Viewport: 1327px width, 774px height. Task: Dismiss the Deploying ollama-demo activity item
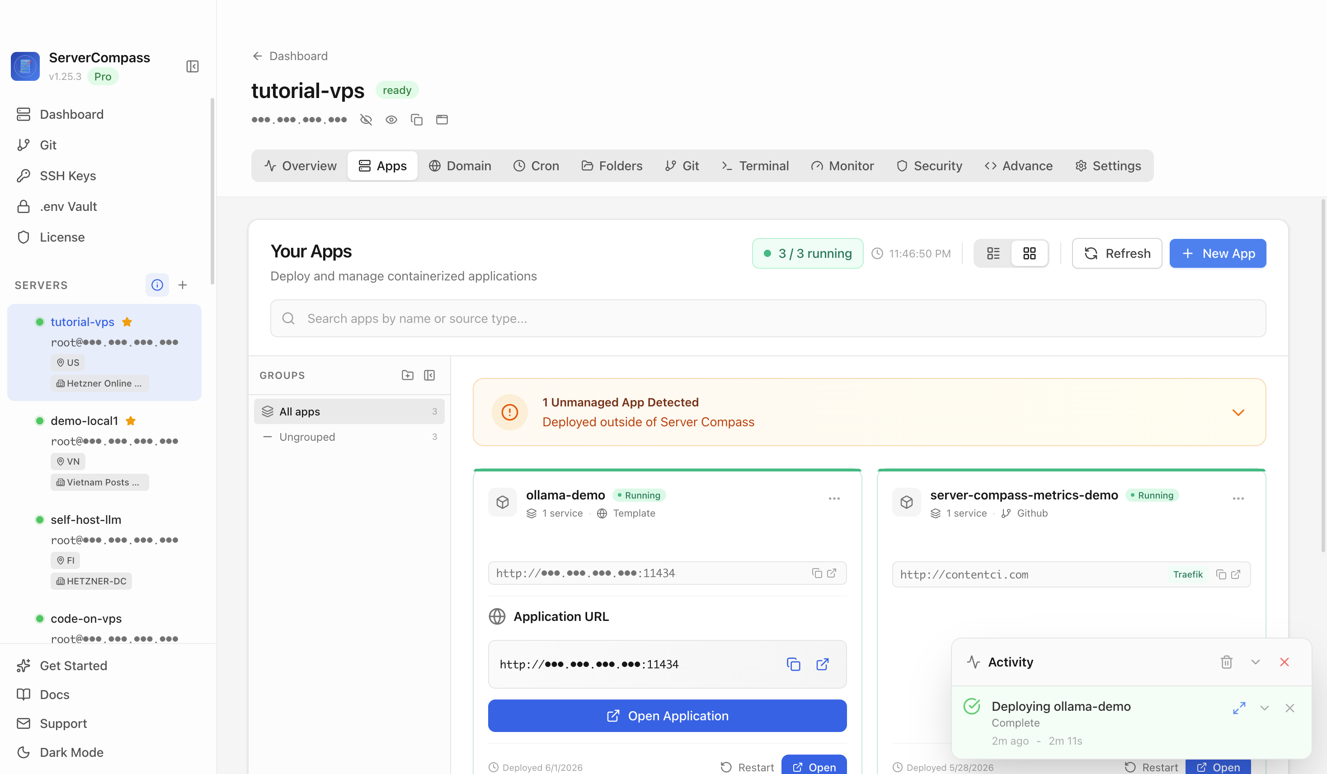[x=1289, y=708]
